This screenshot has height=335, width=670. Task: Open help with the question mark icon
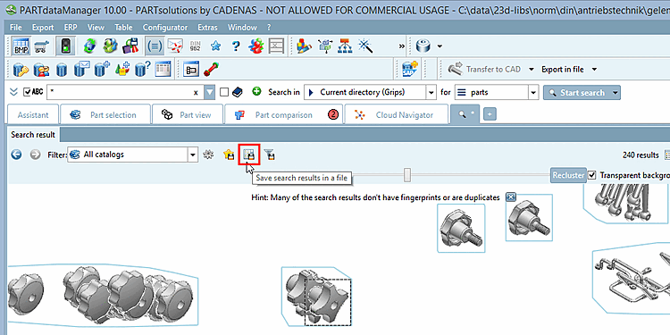[x=236, y=46]
